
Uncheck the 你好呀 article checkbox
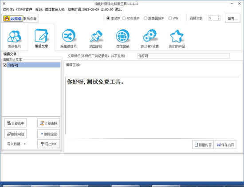coord(5,65)
